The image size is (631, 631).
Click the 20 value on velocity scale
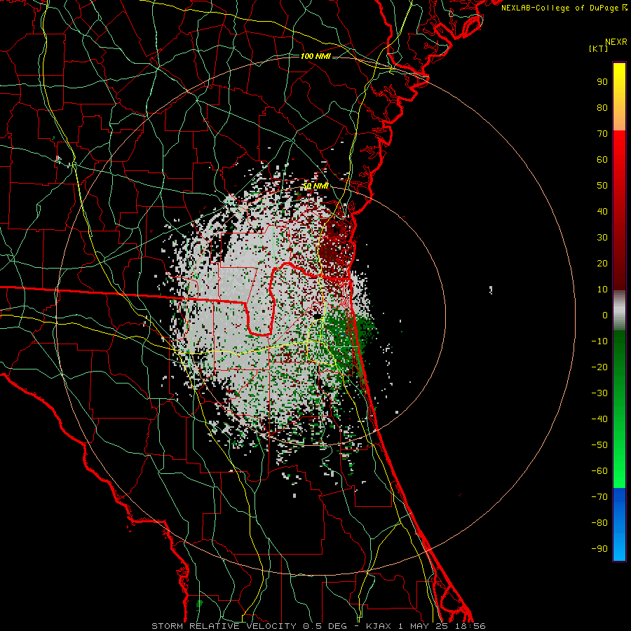coord(602,264)
